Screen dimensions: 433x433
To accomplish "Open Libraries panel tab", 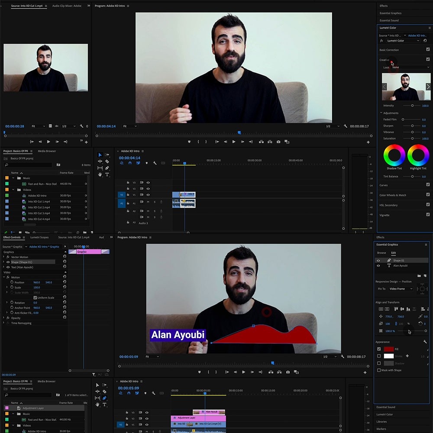I will click(381, 422).
